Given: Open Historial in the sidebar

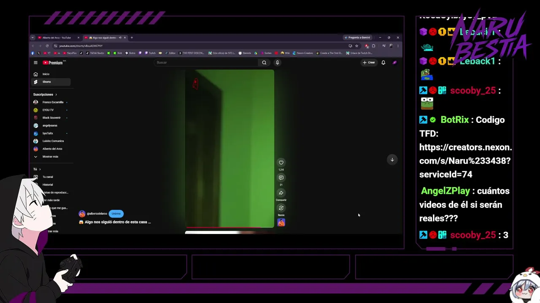Looking at the screenshot, I should 48,185.
